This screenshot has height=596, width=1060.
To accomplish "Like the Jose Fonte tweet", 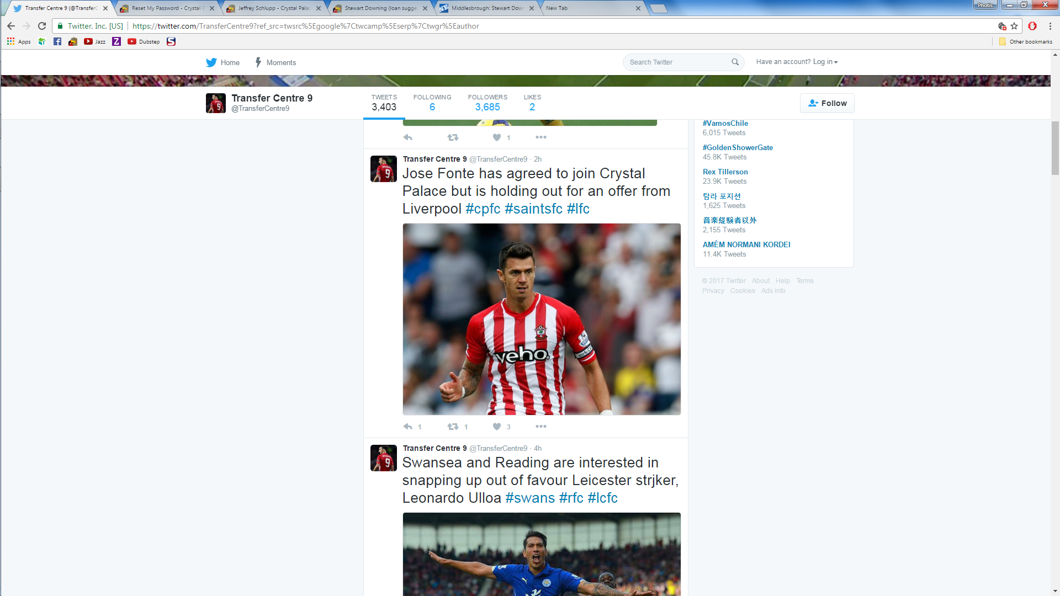I will [497, 427].
